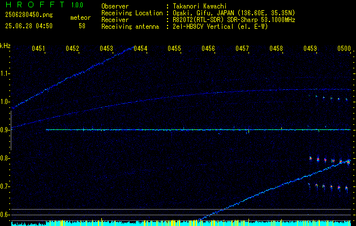Image resolution: width=356 pixels, height=226 pixels.
Task: Click the green horizontal carrier line at 0.9 kHz
Action: pos(198,129)
